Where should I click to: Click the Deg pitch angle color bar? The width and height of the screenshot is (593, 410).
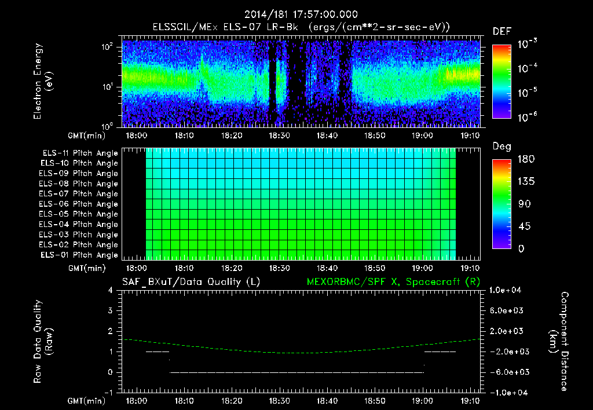pos(502,204)
